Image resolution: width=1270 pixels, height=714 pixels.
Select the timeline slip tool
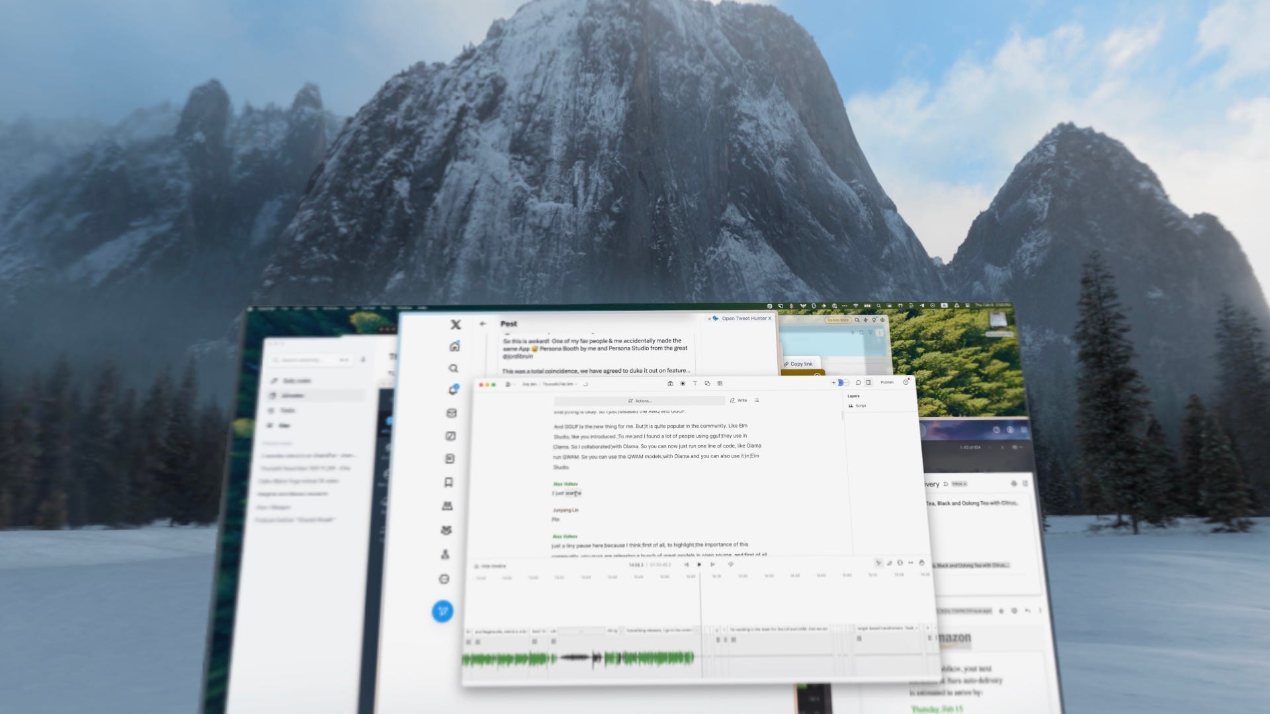pyautogui.click(x=911, y=563)
